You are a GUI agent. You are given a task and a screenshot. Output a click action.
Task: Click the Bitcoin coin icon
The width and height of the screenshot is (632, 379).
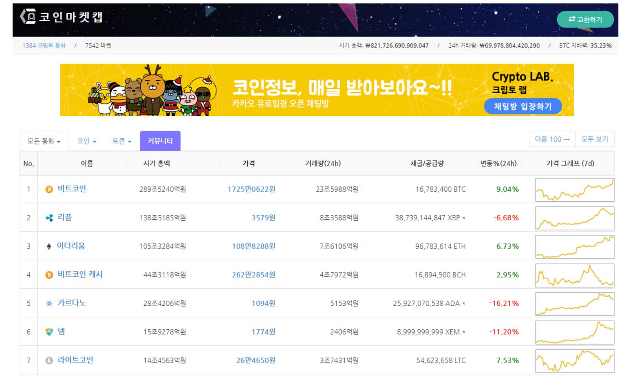(x=49, y=189)
